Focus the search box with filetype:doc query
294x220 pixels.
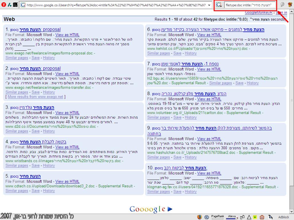pyautogui.click(x=250, y=5)
